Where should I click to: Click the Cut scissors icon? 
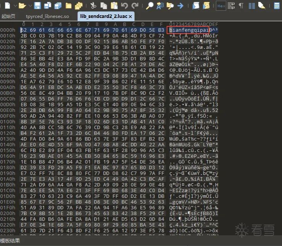click(x=93, y=6)
